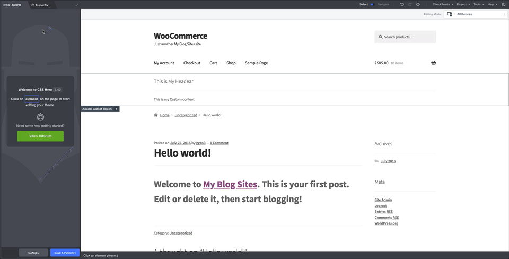
Task: Open the Shop navigation item
Action: coord(231,63)
